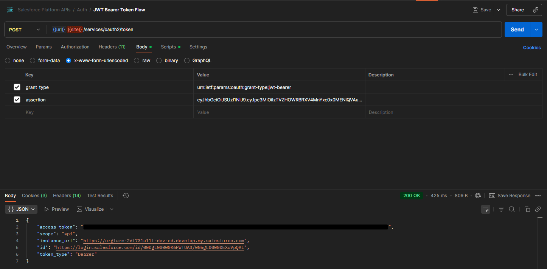Open the Cookies link

pyautogui.click(x=532, y=48)
